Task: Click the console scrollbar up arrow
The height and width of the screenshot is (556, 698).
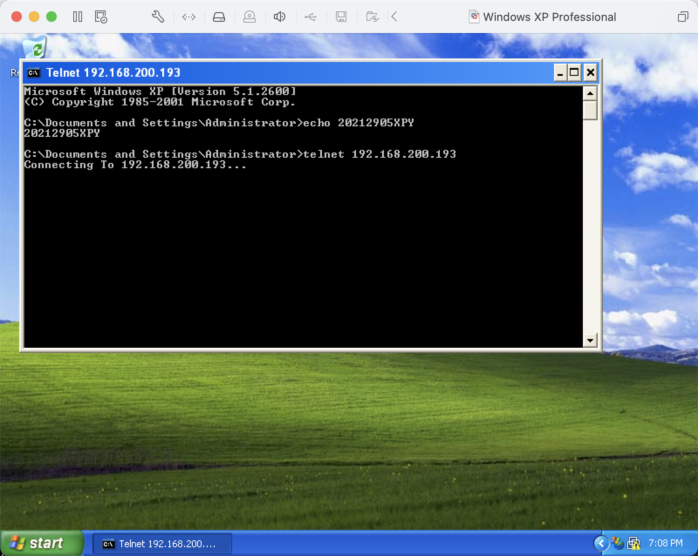Action: point(590,93)
